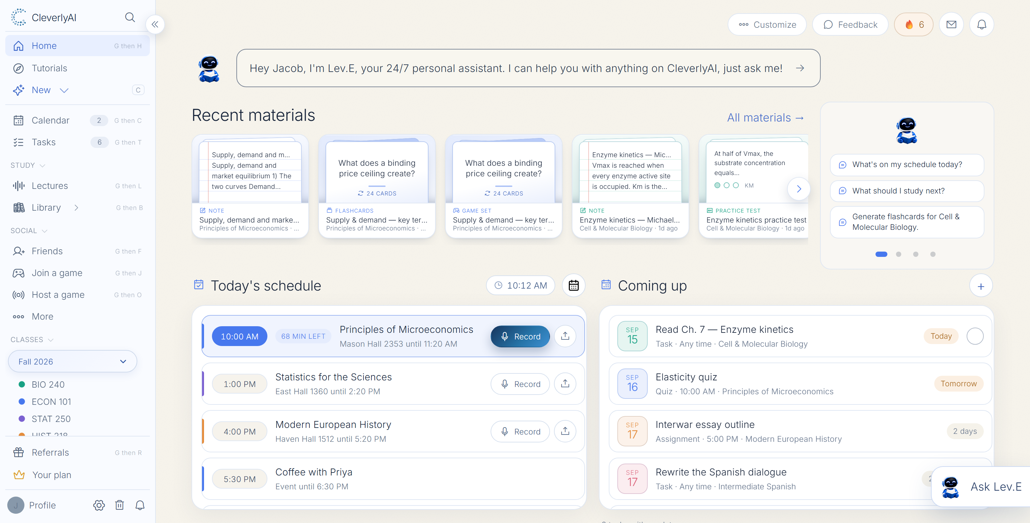Click the Coming up calendar icon

pyautogui.click(x=606, y=284)
